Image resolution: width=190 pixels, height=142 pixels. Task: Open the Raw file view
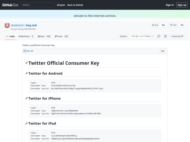163,51
